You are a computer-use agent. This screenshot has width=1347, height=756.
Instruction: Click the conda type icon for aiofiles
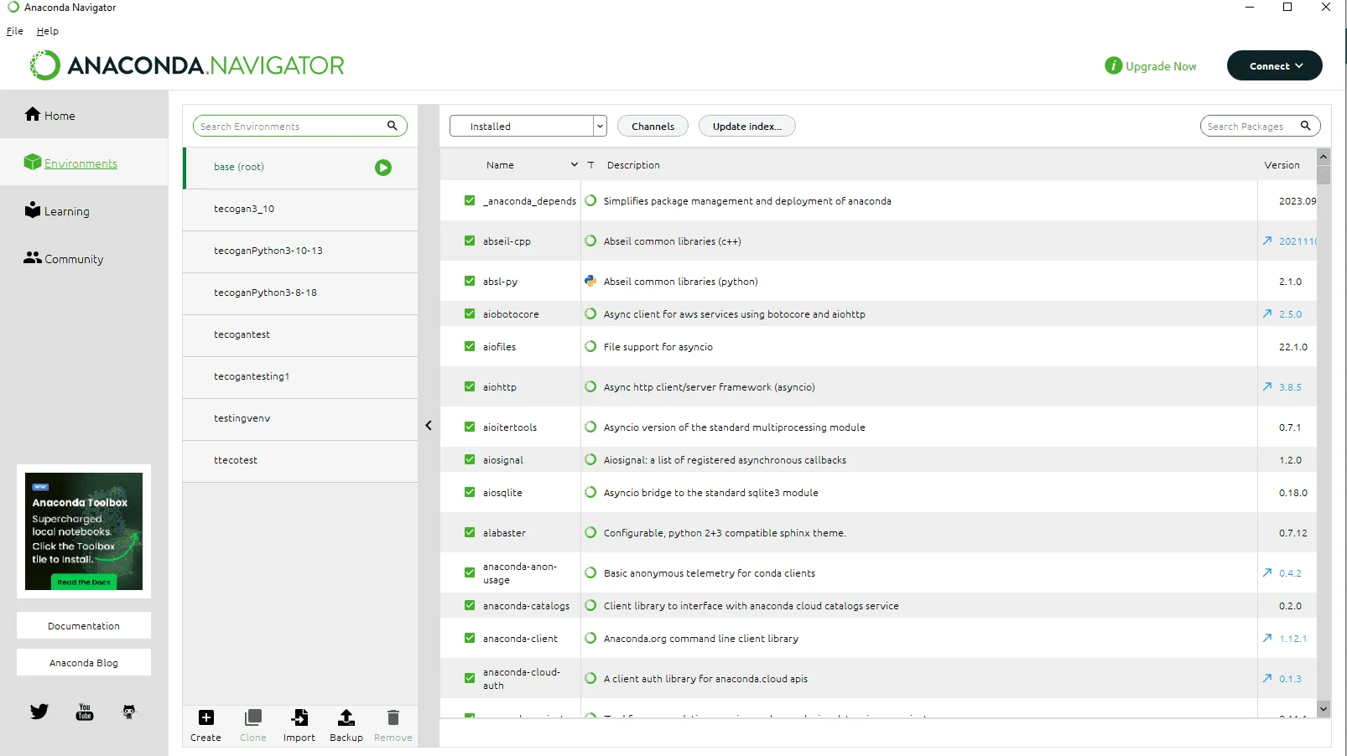pos(590,346)
